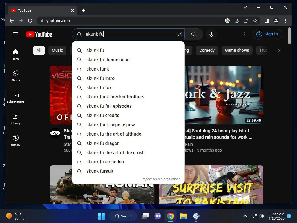This screenshot has width=297, height=223.
Task: Choose suggestion "skunk fu theme song"
Action: coord(128,60)
